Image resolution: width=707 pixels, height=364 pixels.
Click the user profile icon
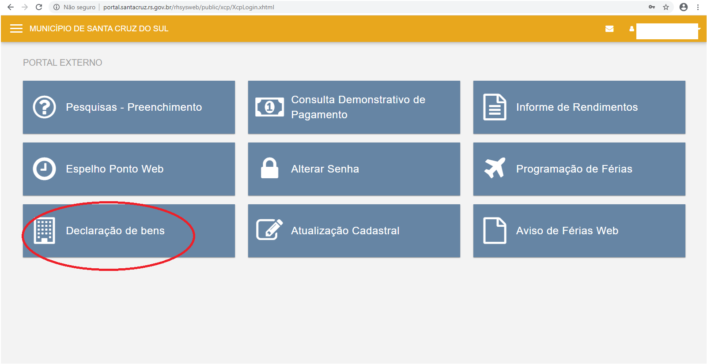(x=632, y=29)
